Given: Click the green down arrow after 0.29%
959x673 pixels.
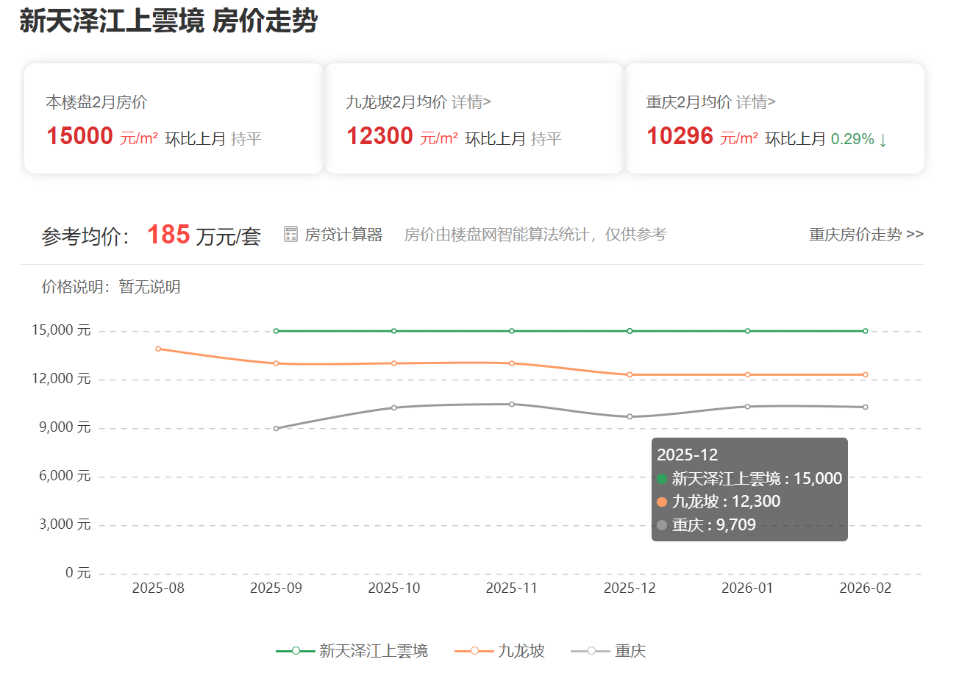Looking at the screenshot, I should click(883, 139).
